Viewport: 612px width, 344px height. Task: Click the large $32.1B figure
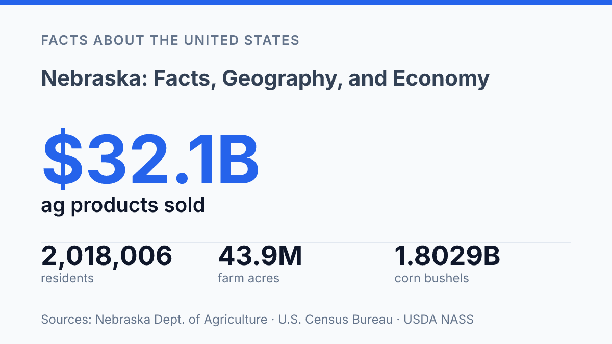(x=150, y=158)
